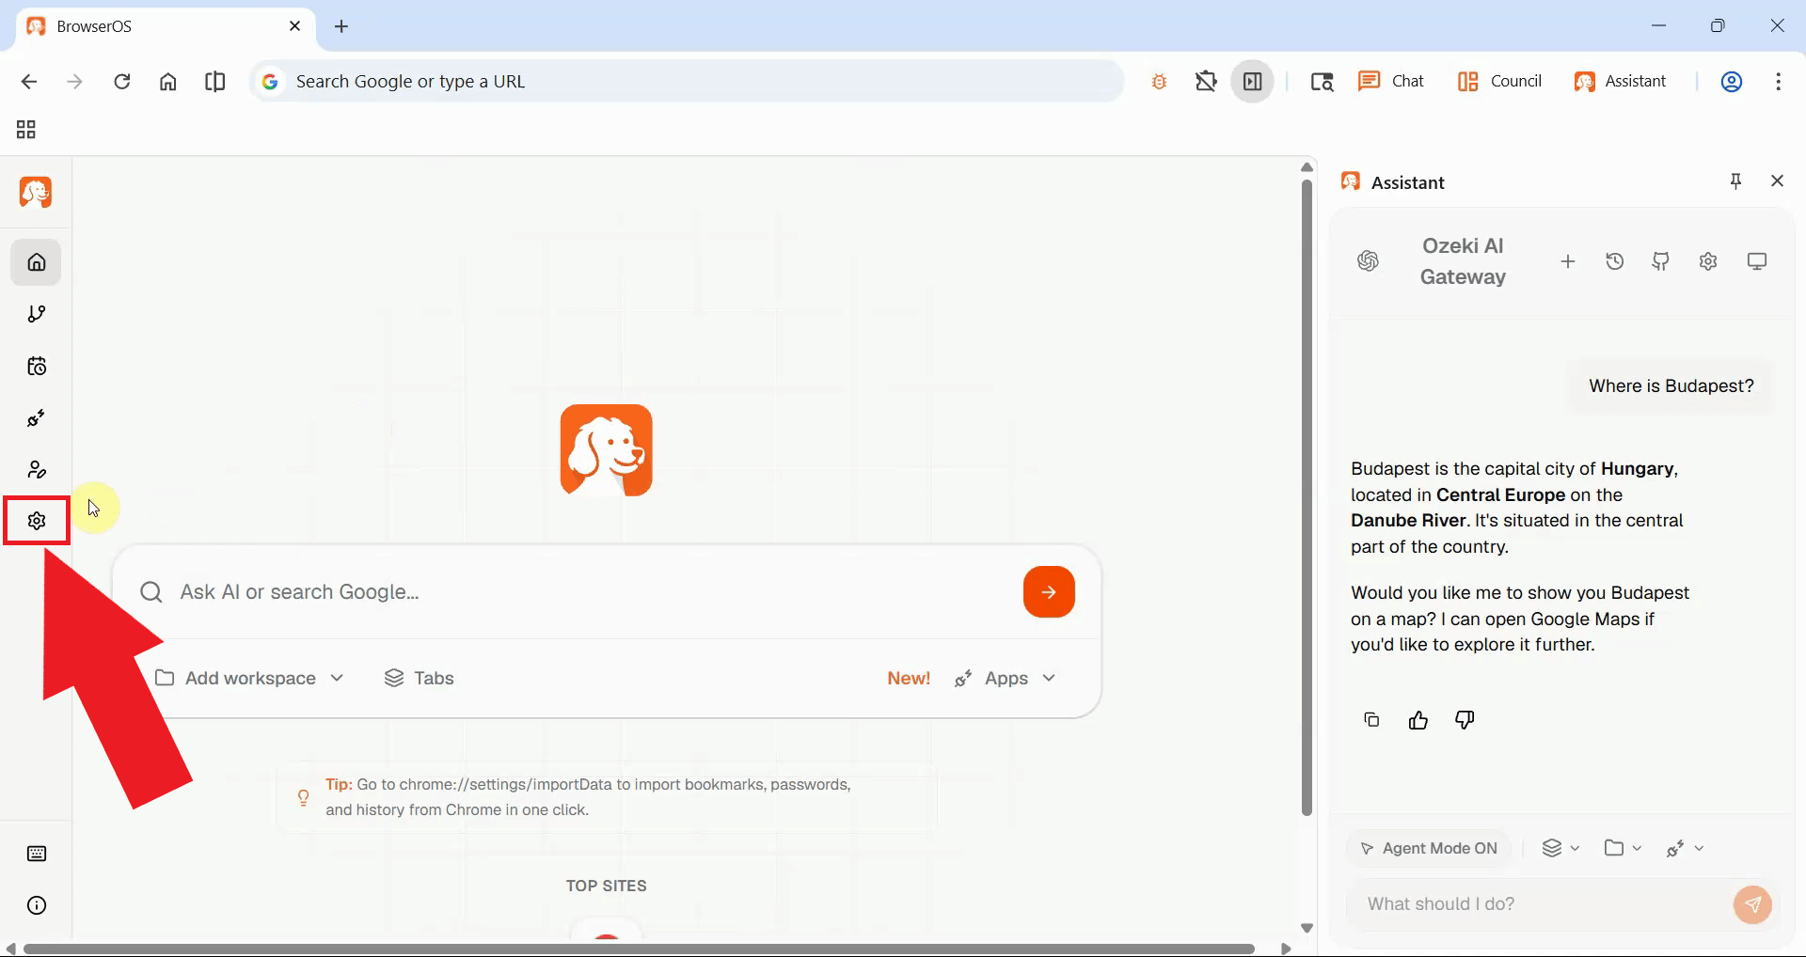Expand the Add workspace dropdown
The height and width of the screenshot is (957, 1806).
click(x=337, y=678)
